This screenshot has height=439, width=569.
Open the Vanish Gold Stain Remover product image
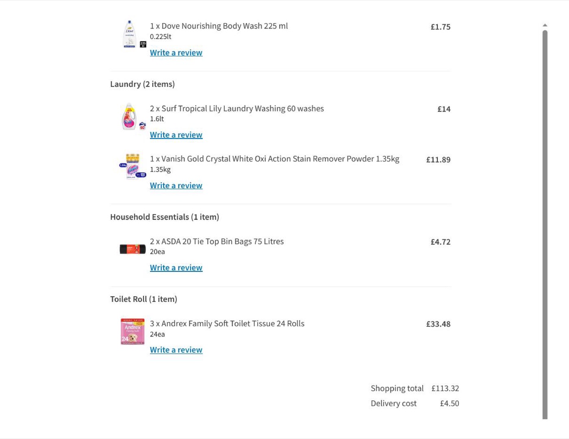[133, 166]
